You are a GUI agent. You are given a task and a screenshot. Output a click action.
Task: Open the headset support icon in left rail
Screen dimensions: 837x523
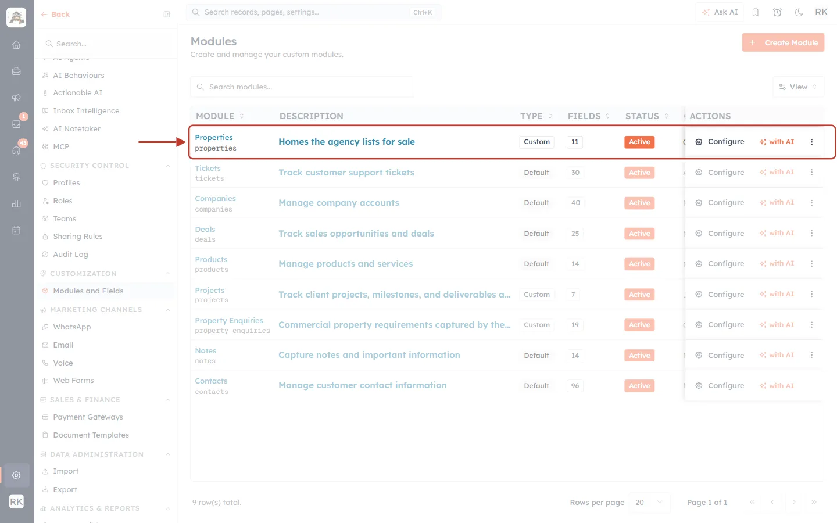16,151
